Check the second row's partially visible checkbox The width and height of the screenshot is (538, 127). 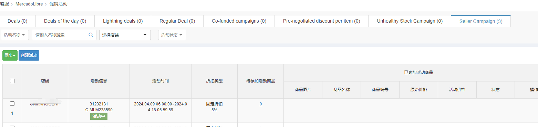click(x=12, y=126)
